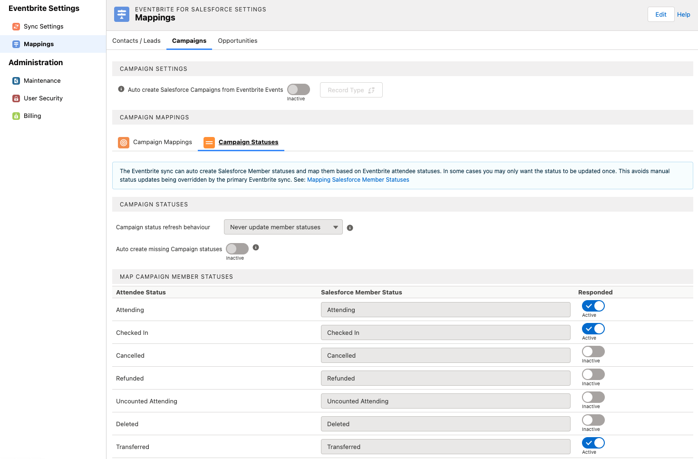Click the shuffle icon inside Record Type button
Viewport: 698px width, 459px height.
pos(371,90)
